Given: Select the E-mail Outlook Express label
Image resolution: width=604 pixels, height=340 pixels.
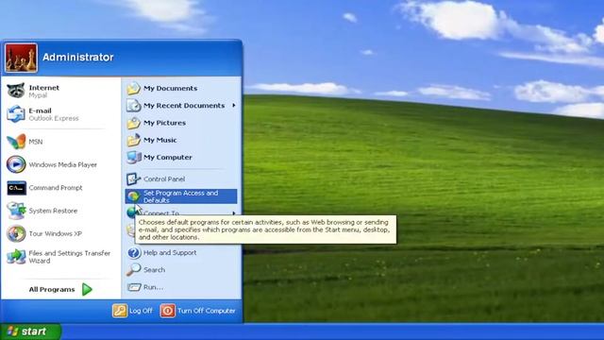Looking at the screenshot, I should pos(54,114).
